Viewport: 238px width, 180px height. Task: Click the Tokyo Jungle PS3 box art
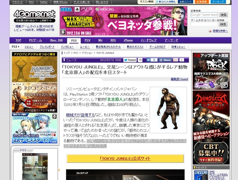coord(35,167)
